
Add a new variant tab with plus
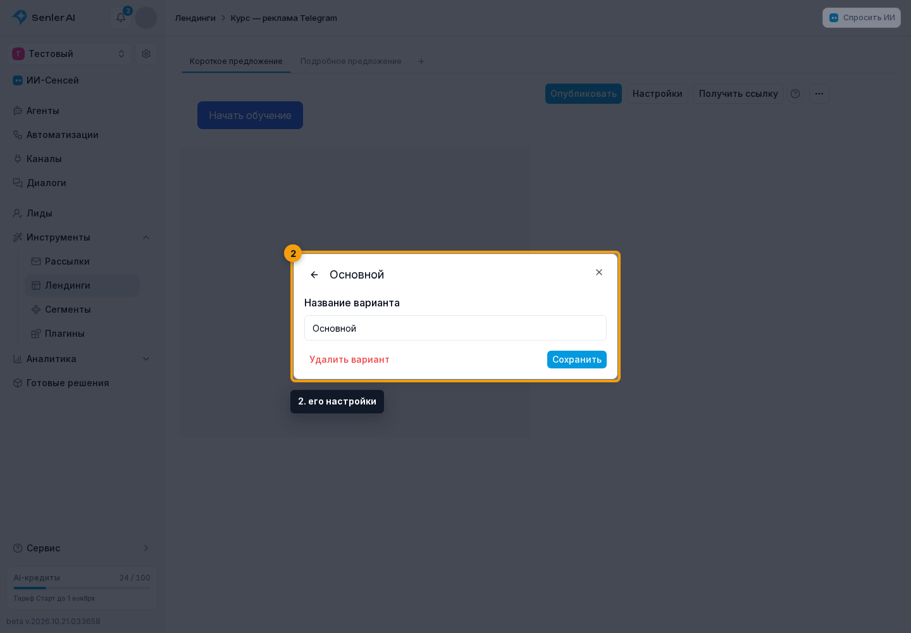point(421,61)
